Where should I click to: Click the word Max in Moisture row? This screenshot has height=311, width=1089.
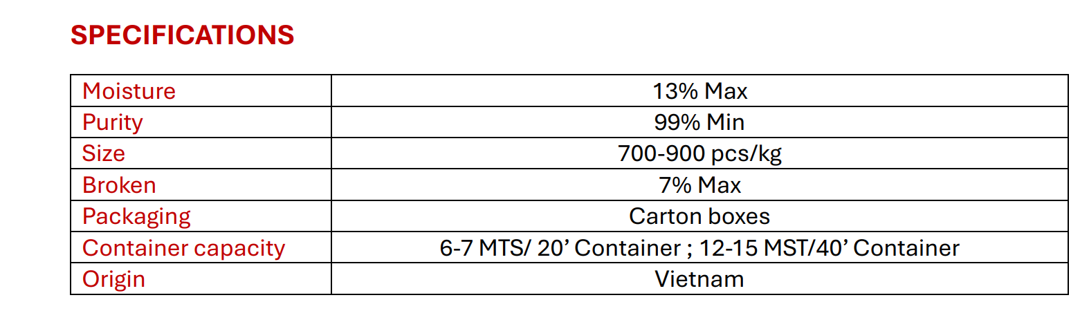tap(726, 91)
